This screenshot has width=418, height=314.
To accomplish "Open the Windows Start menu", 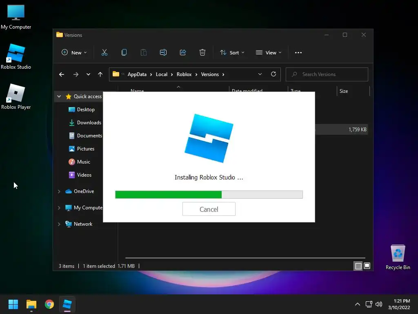I will pos(13,304).
